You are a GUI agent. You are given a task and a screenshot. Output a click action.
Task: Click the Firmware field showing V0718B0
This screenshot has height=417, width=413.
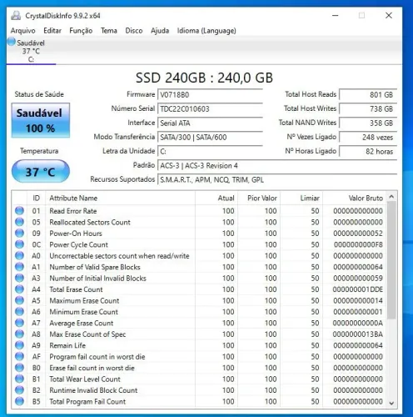point(210,95)
